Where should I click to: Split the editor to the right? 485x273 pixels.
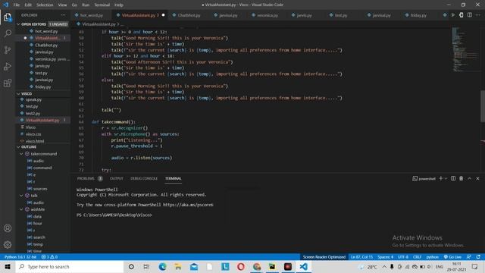coord(470,15)
